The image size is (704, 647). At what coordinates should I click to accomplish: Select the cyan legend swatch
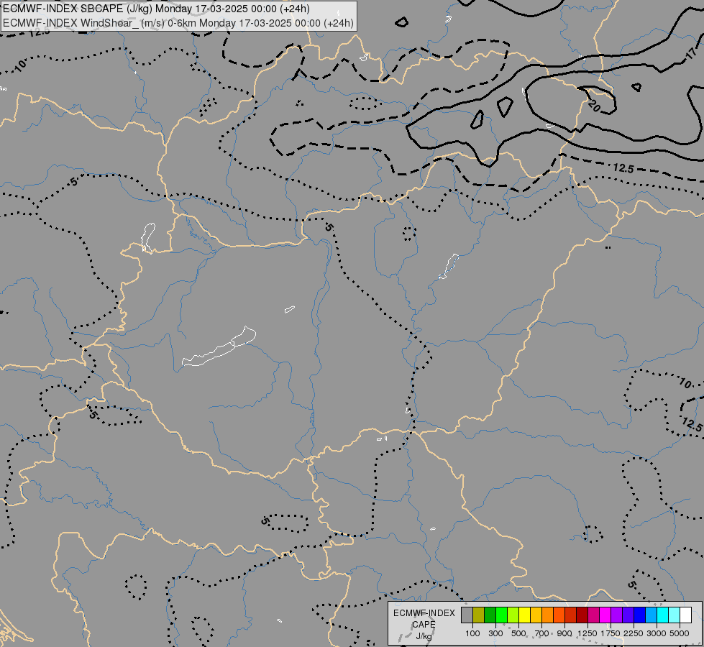click(x=663, y=615)
